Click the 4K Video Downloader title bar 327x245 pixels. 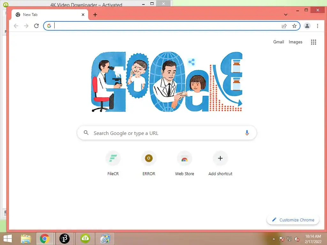point(86,4)
